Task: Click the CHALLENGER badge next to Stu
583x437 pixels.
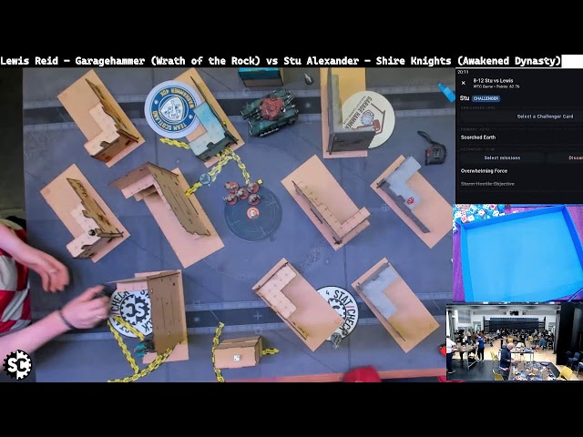Action: 486,98
